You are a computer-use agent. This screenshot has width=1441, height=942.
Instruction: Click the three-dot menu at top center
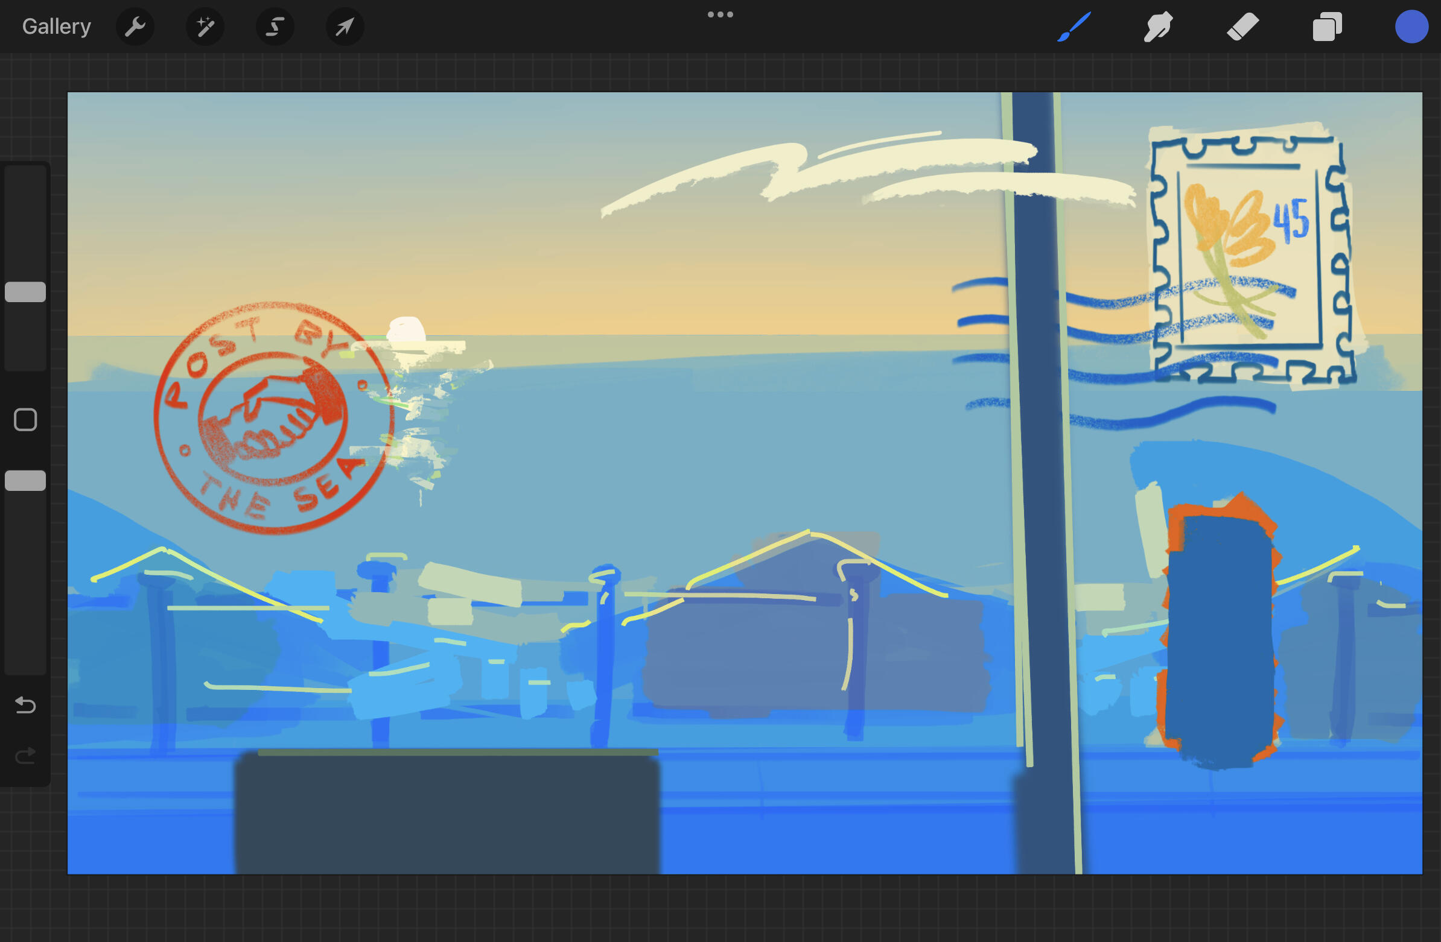point(720,14)
